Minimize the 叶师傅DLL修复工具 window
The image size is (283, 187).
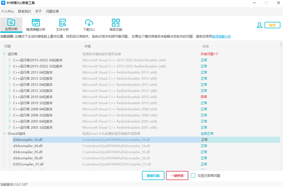point(254,3)
